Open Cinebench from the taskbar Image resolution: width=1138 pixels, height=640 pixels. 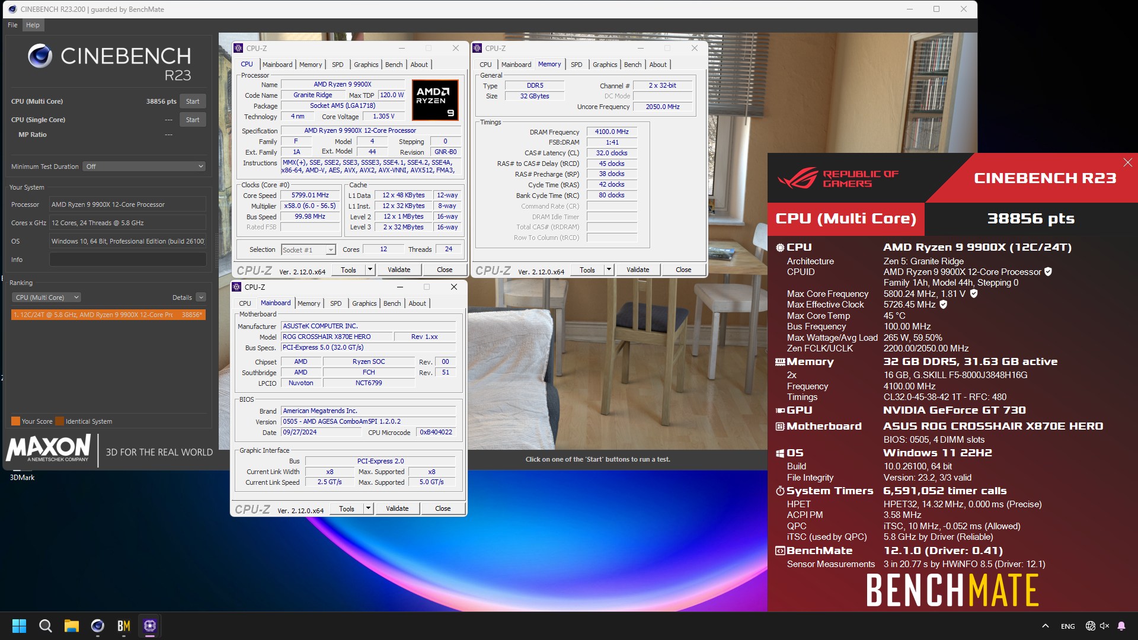coord(98,626)
